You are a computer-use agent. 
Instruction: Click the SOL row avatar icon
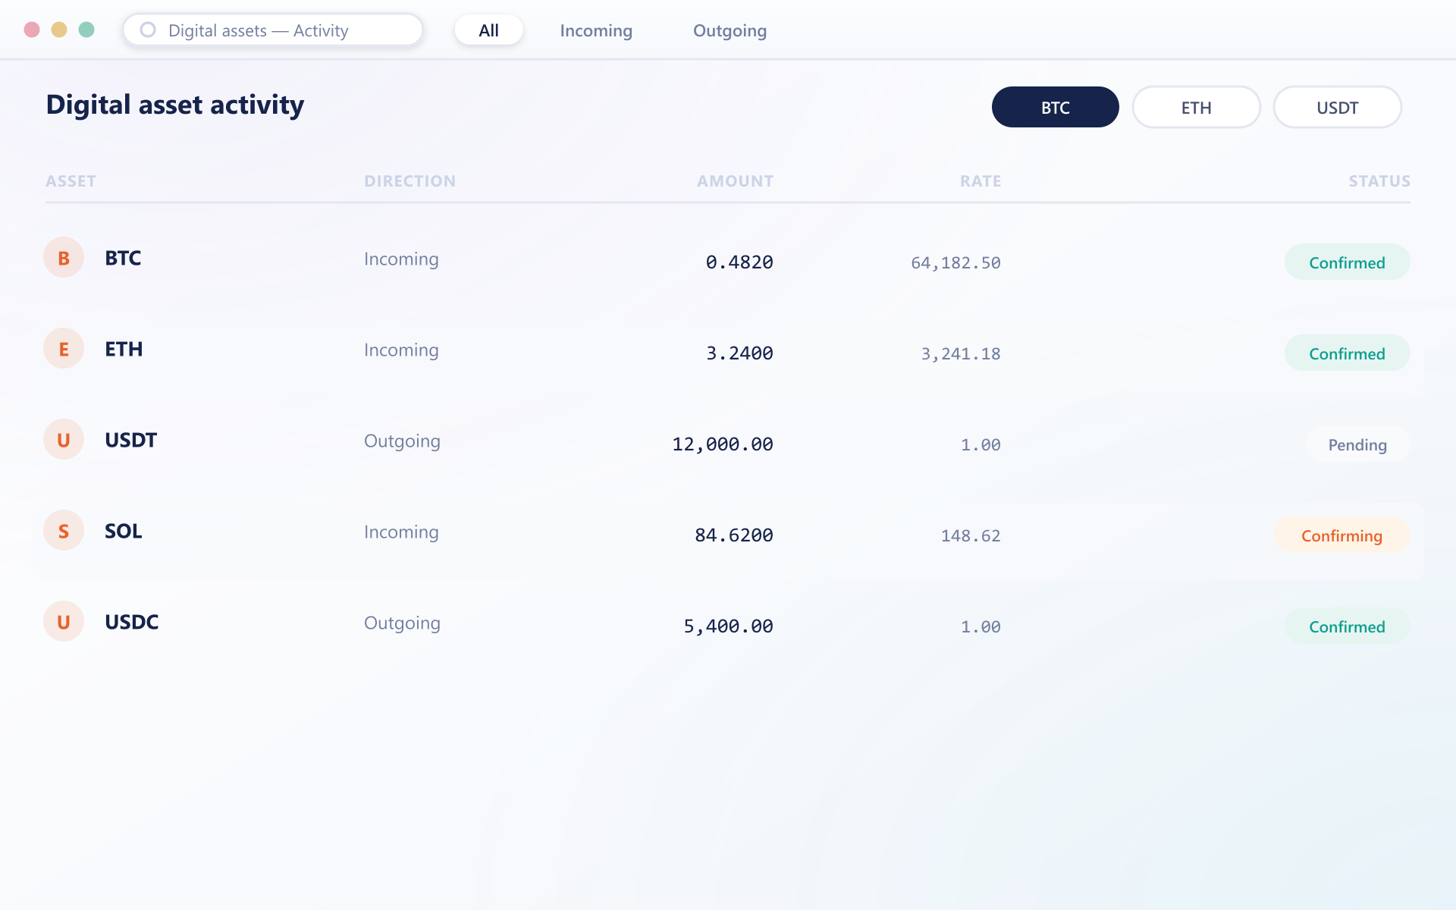(64, 531)
